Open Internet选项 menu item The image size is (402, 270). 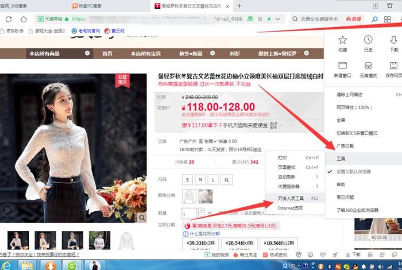tap(295, 208)
